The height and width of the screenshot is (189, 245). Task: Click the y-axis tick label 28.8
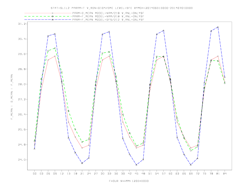coord(22,69)
